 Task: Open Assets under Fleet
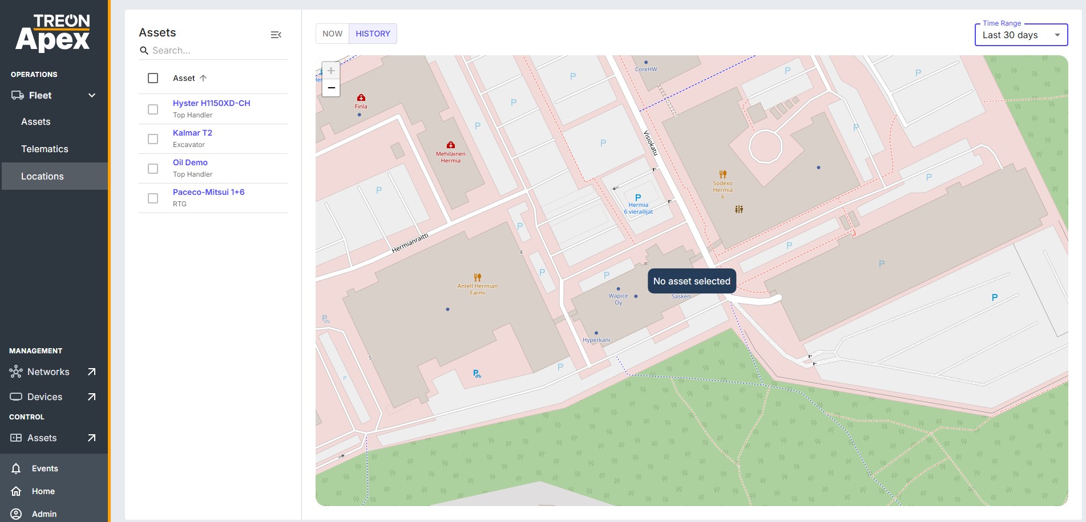[36, 121]
